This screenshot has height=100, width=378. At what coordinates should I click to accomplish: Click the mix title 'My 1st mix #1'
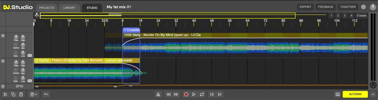[x=119, y=7]
